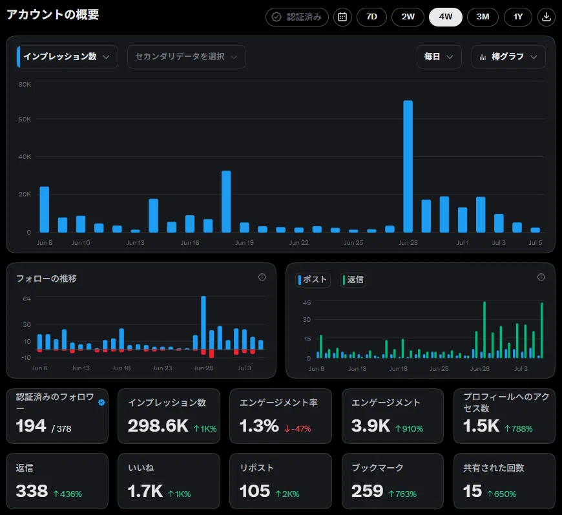Click the 64 axis label in follow chart
This screenshot has height=515, width=562.
27,299
